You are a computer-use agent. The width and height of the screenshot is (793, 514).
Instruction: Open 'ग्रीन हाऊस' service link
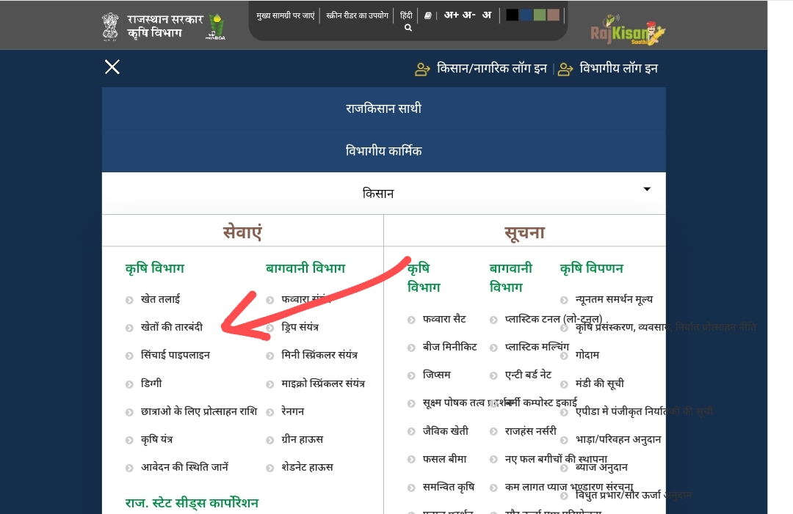click(302, 440)
